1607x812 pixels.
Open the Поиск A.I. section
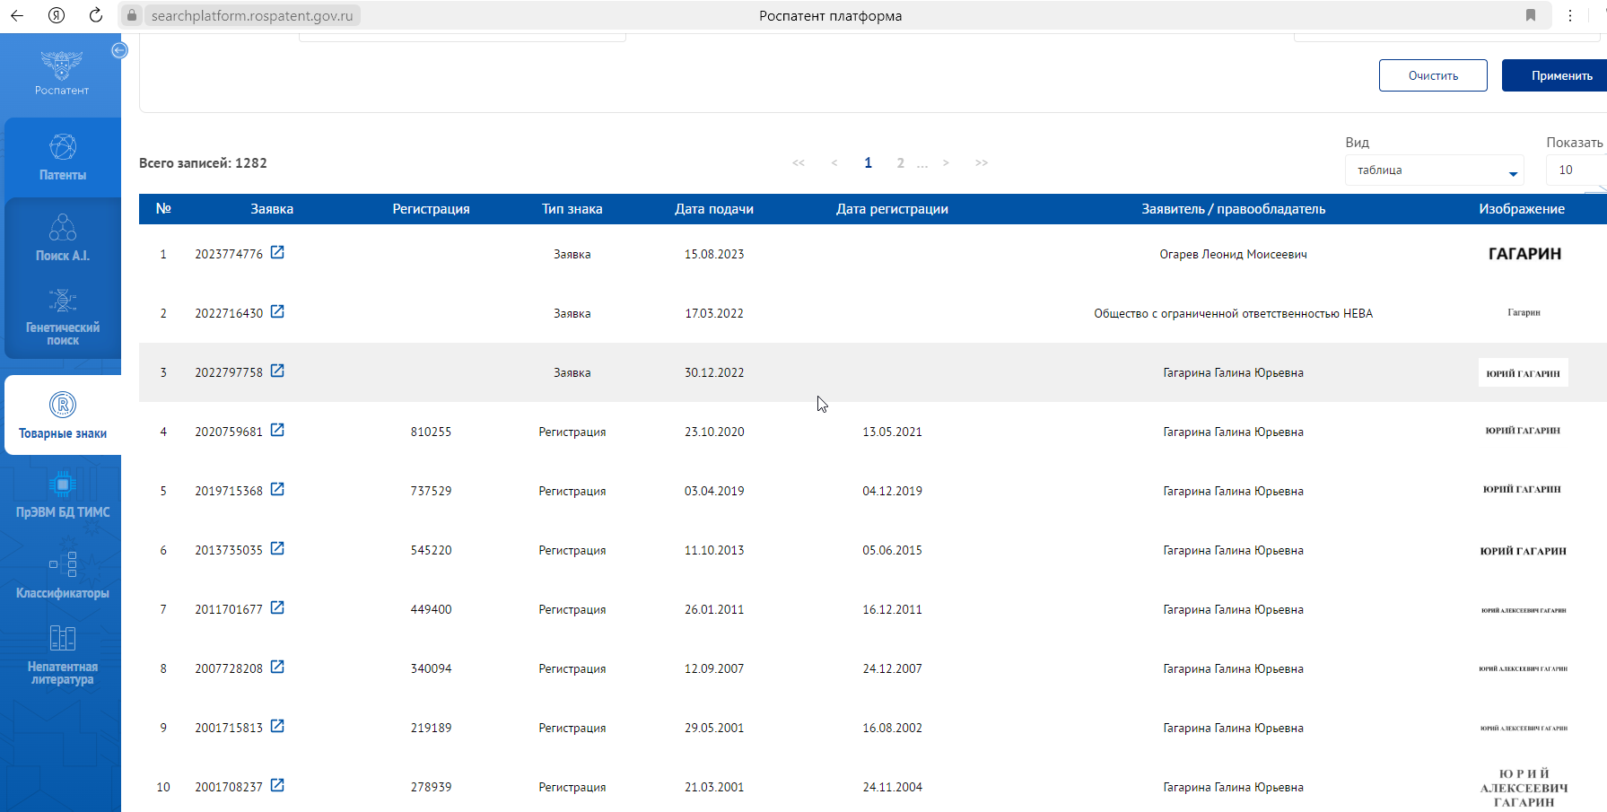tap(63, 238)
